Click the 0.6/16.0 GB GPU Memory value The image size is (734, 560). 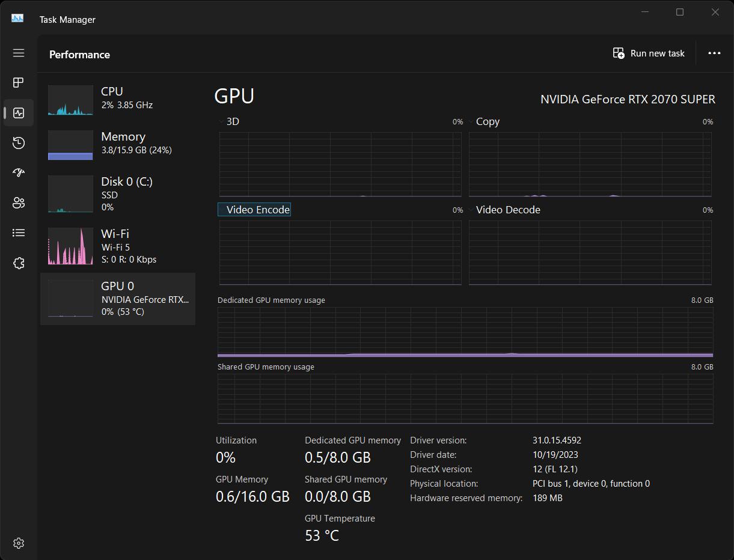[252, 497]
